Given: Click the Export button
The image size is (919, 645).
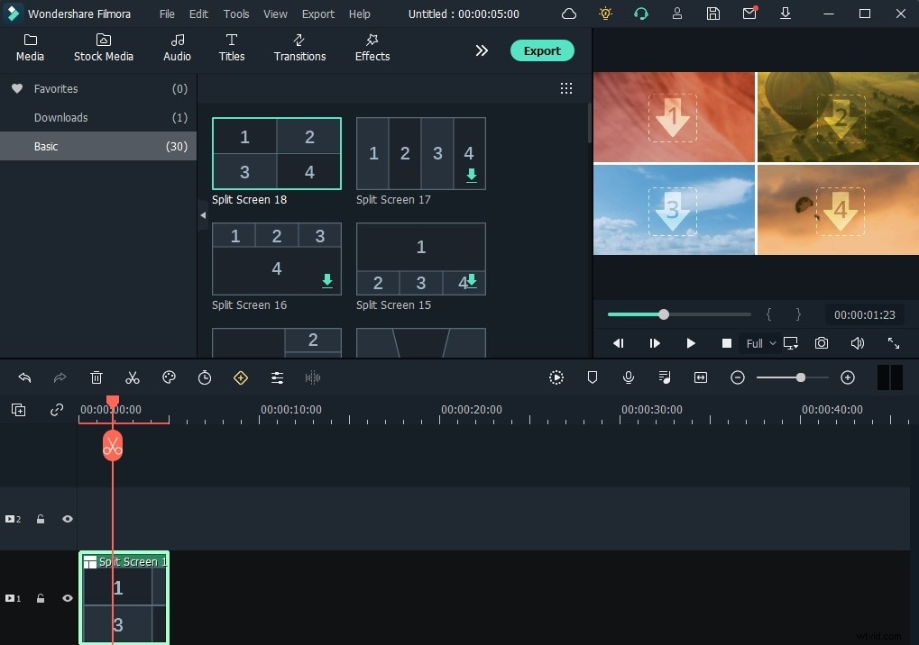Looking at the screenshot, I should [x=542, y=50].
